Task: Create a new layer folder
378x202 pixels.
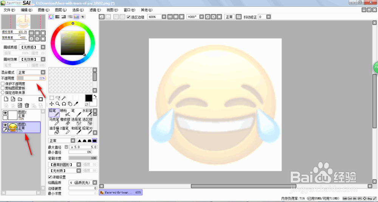Action: [20, 99]
